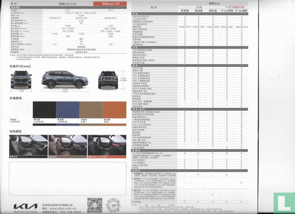Click the BVM row label
295x214 pixels.
tap(140, 104)
